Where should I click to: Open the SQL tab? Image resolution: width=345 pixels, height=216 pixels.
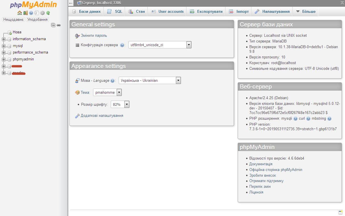(115, 11)
